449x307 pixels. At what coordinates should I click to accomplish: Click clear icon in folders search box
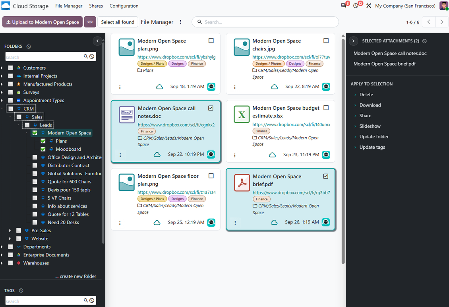pos(92,56)
